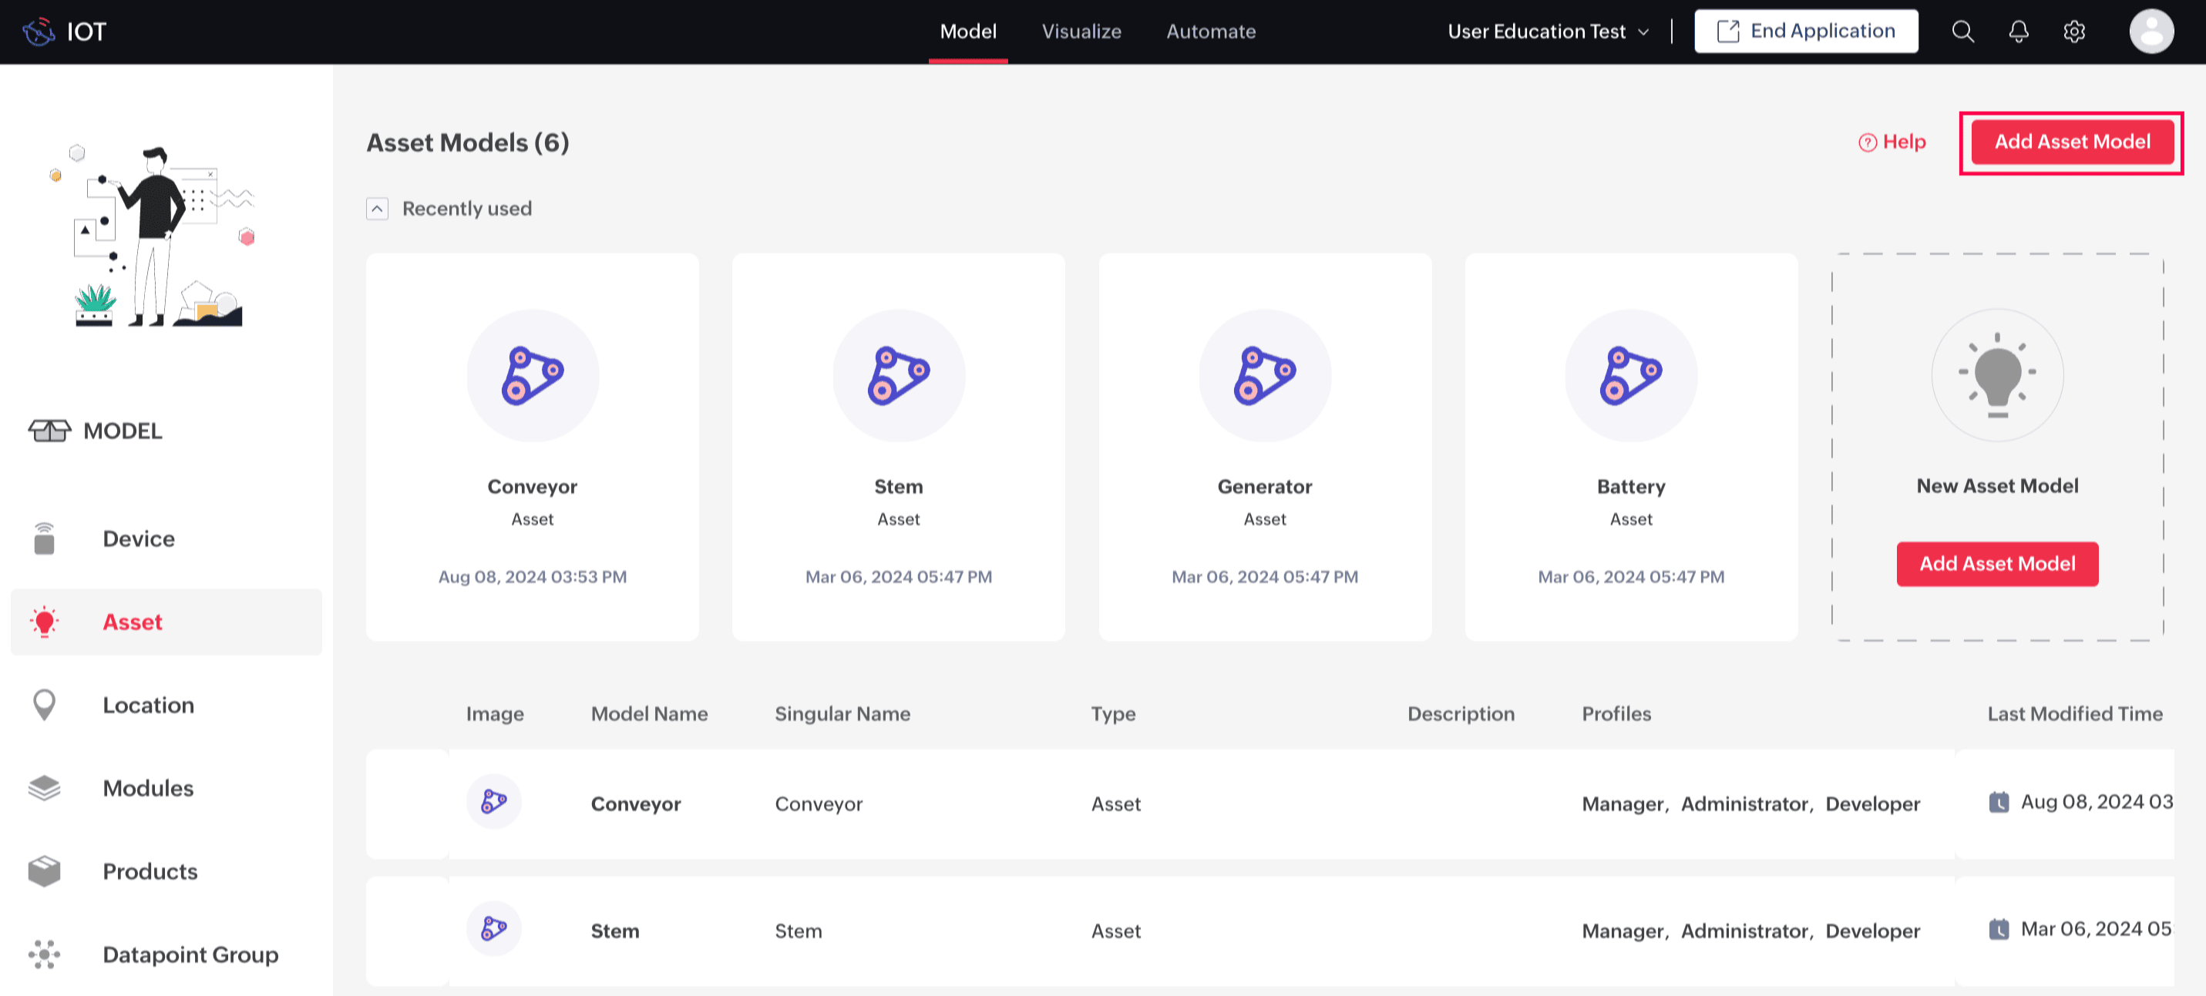The height and width of the screenshot is (996, 2206).
Task: Open the Help link
Action: [1892, 142]
